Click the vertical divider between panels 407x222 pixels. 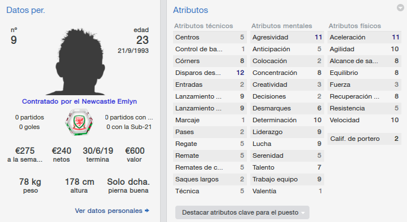[x=163, y=111]
